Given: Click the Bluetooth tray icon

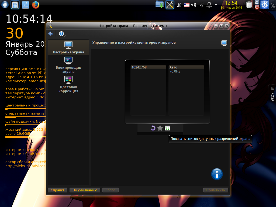Looking at the screenshot, I should (x=202, y=5).
